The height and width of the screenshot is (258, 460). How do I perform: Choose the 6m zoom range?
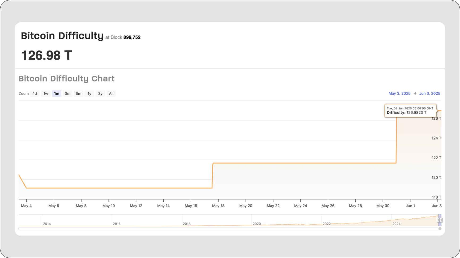[x=78, y=94]
